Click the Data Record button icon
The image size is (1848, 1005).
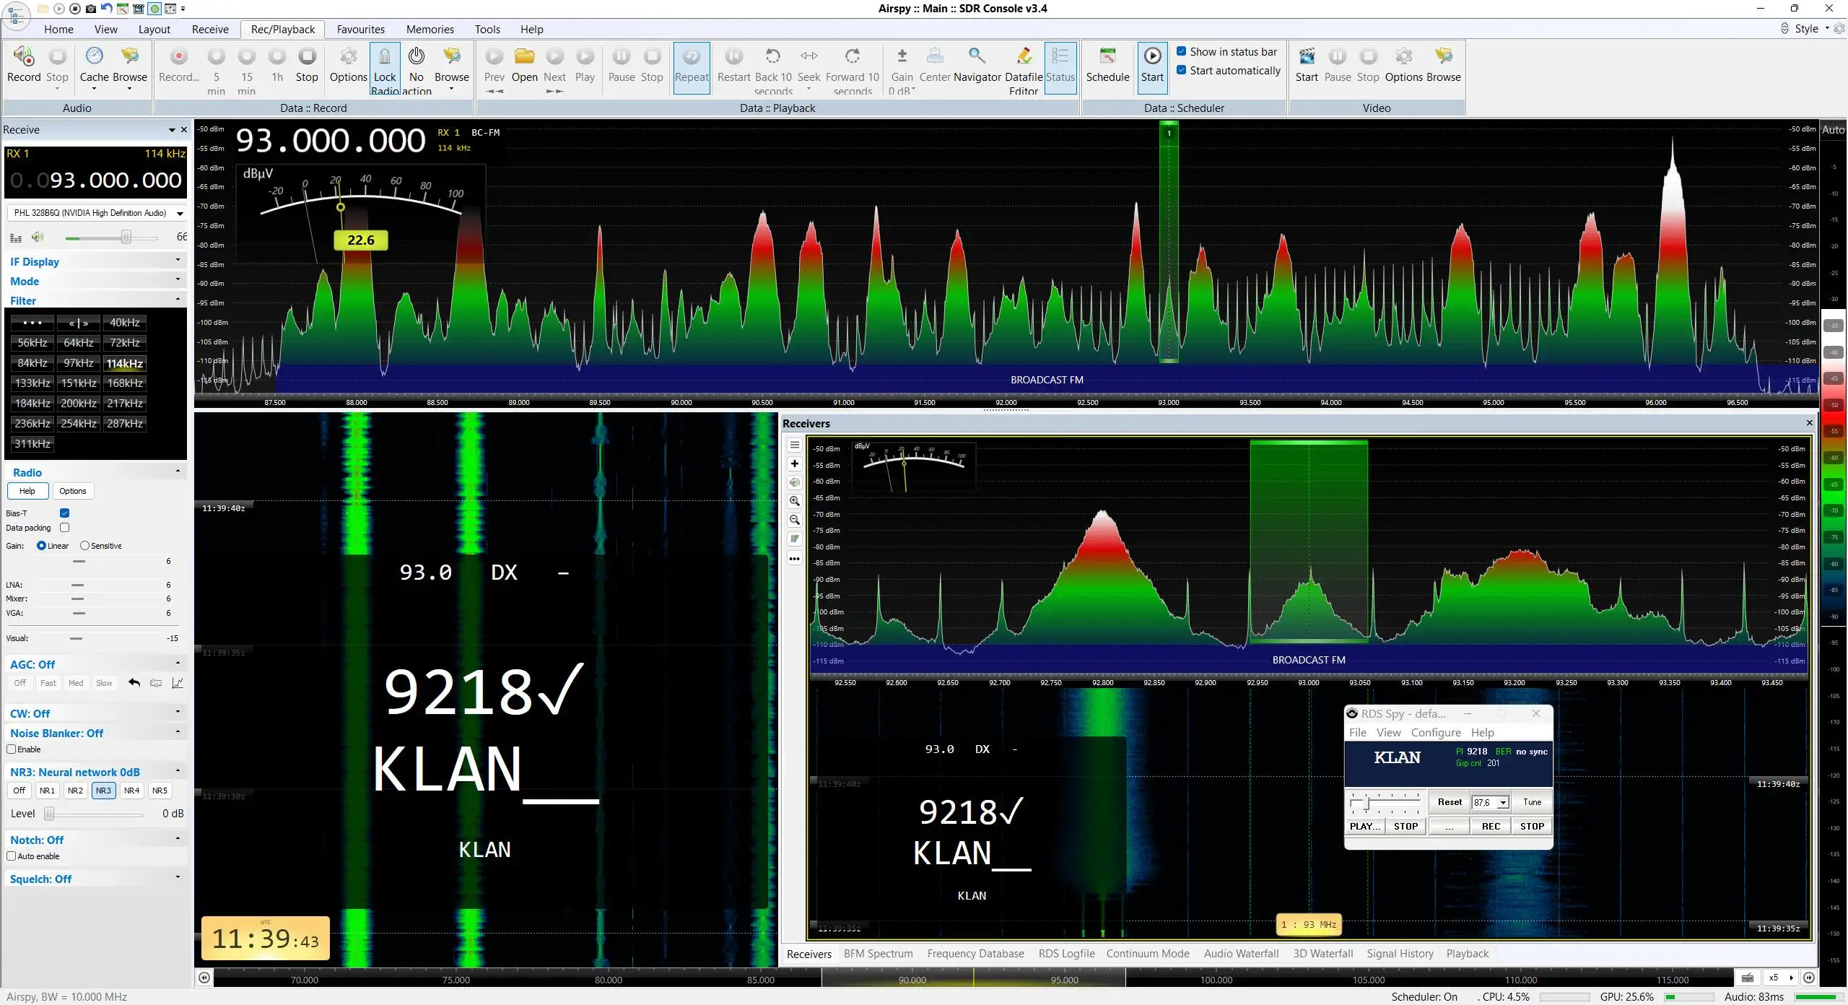tap(179, 56)
